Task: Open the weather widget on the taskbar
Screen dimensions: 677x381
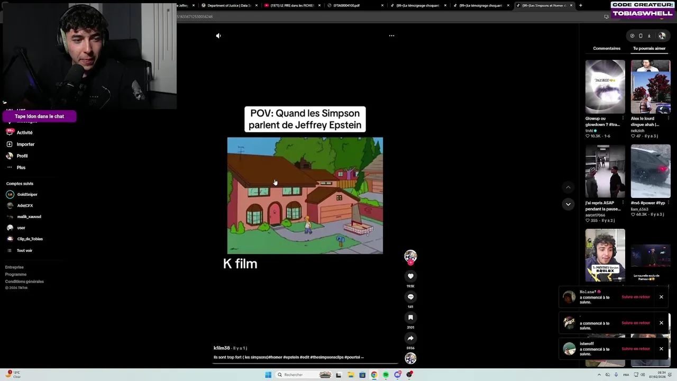Action: tap(13, 375)
